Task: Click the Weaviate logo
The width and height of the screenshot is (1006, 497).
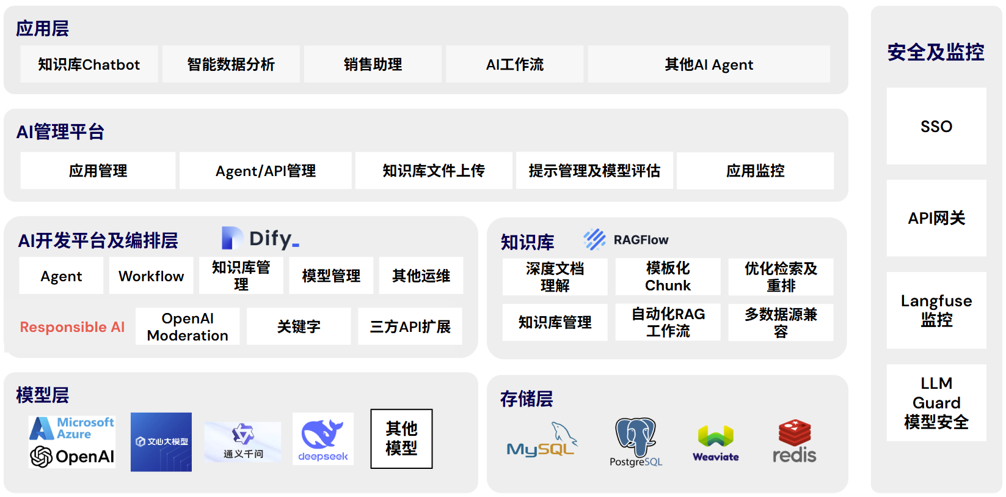Action: [715, 443]
